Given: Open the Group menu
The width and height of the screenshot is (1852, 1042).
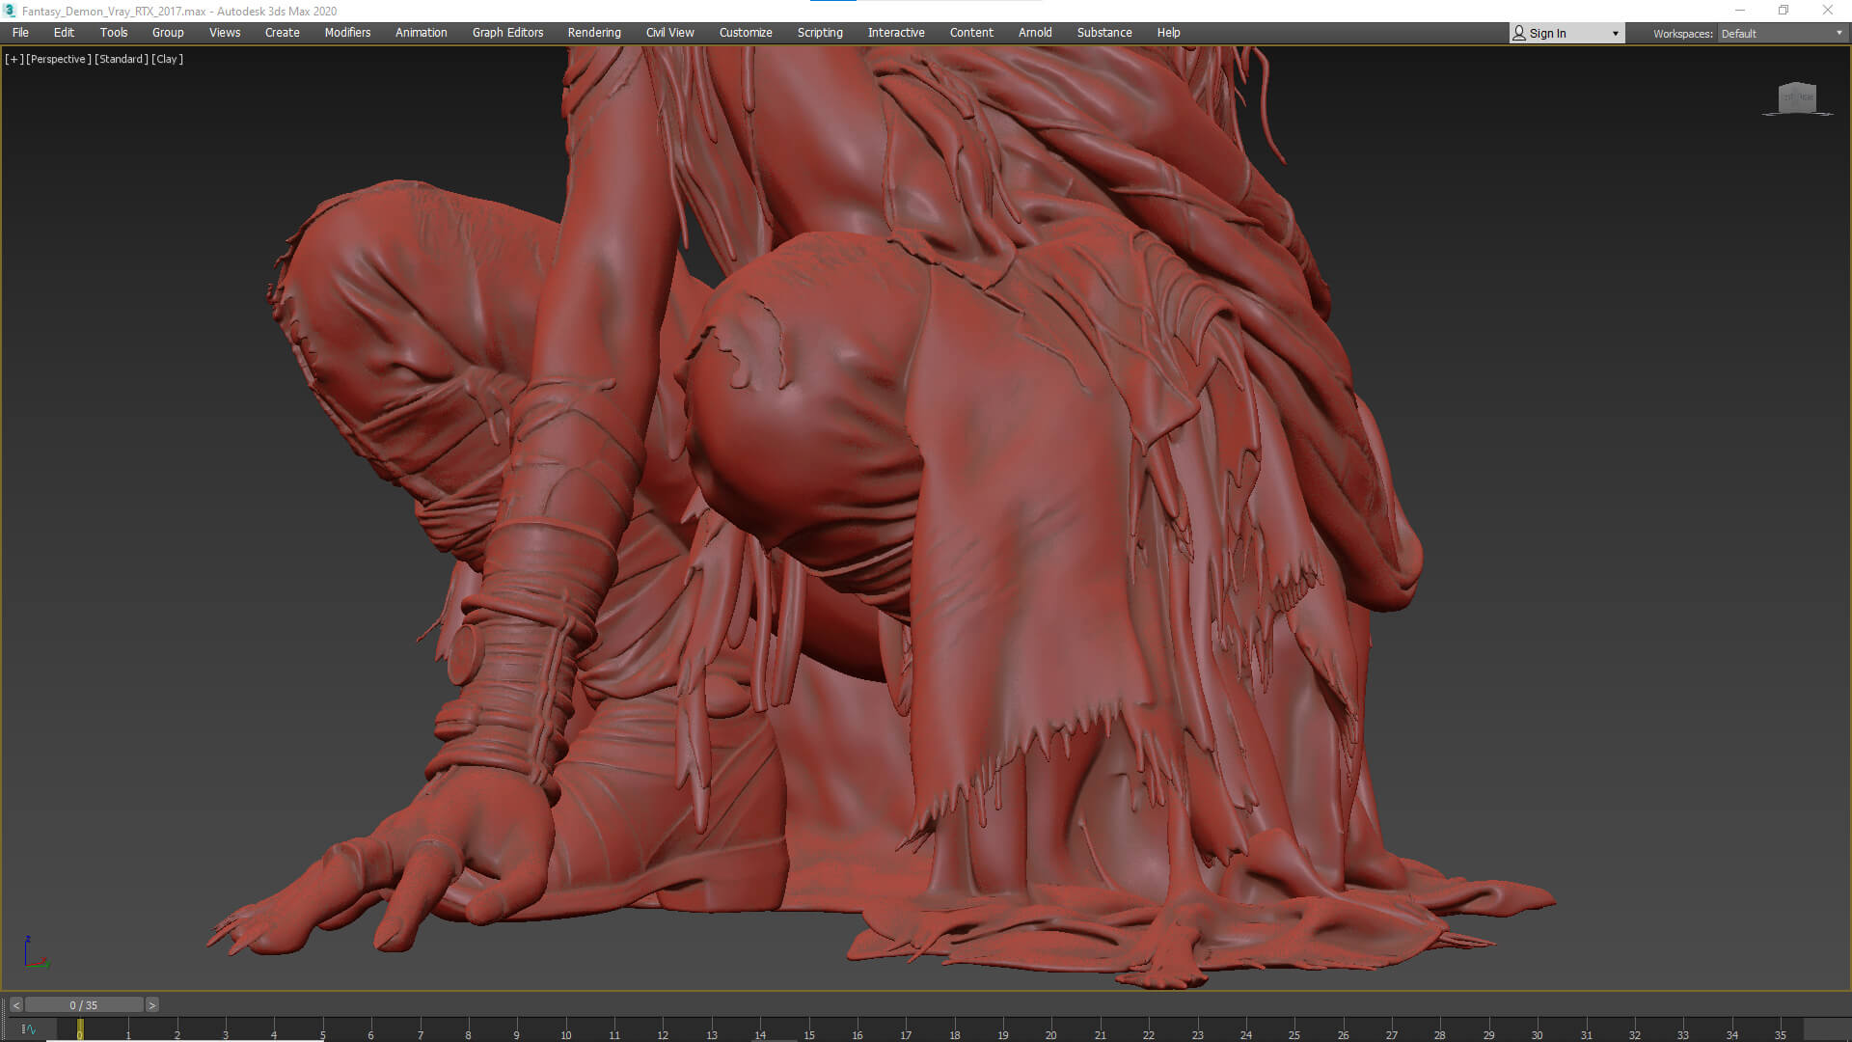Looking at the screenshot, I should [168, 32].
